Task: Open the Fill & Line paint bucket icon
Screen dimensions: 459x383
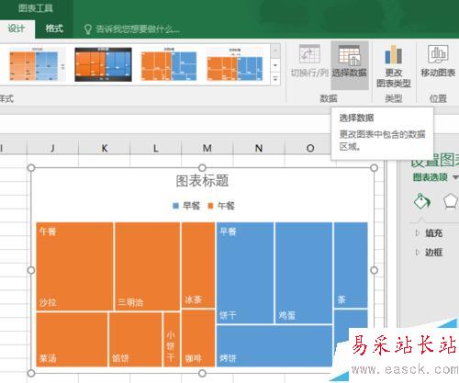Action: pyautogui.click(x=422, y=201)
